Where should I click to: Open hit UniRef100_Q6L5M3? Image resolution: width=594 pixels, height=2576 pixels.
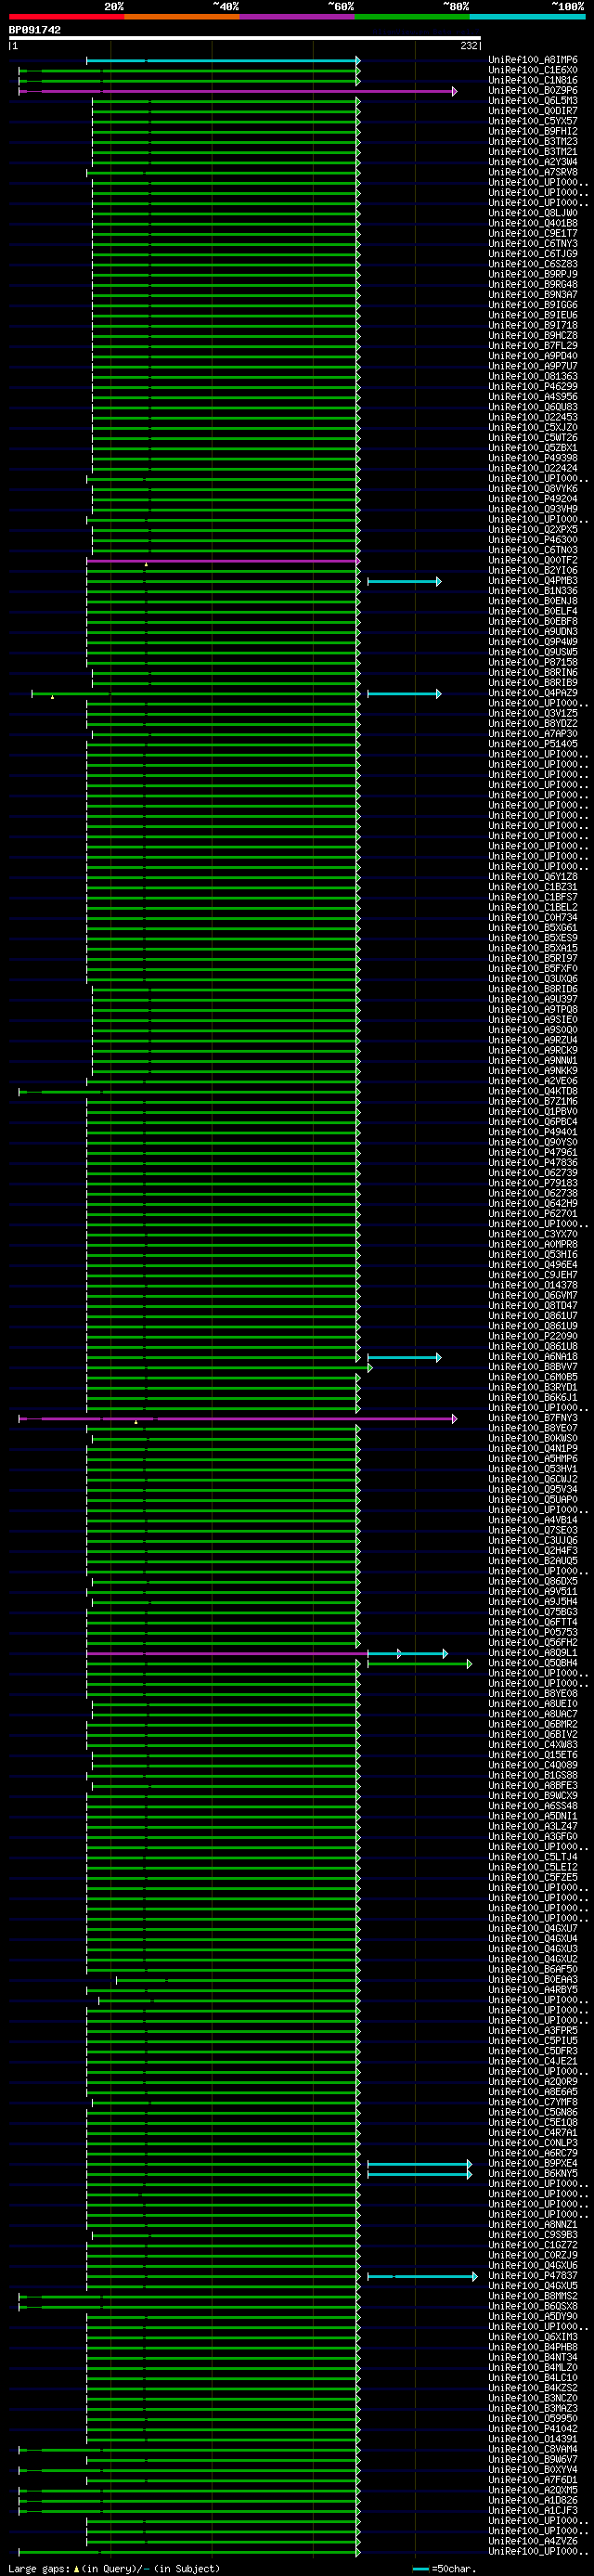point(533,101)
